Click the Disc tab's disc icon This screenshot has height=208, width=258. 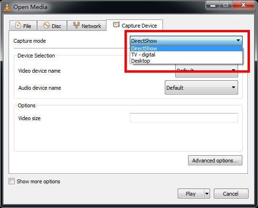point(46,26)
